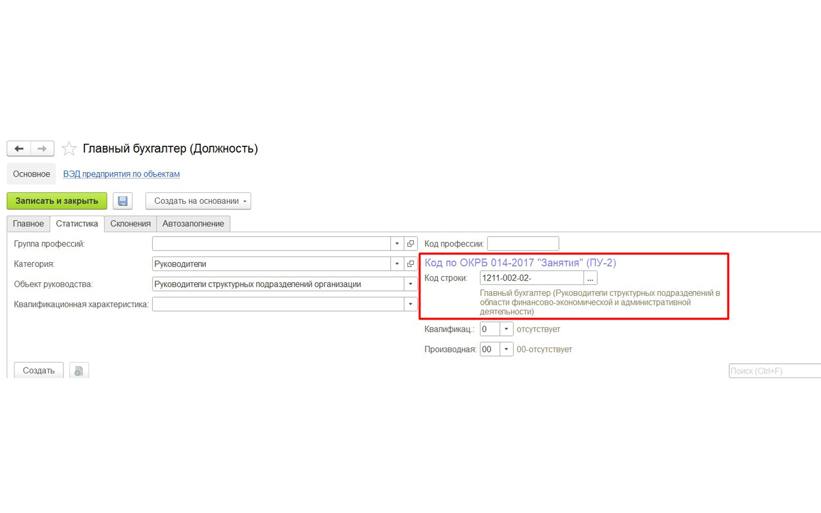Click the document icon next to Создать

[x=78, y=371]
